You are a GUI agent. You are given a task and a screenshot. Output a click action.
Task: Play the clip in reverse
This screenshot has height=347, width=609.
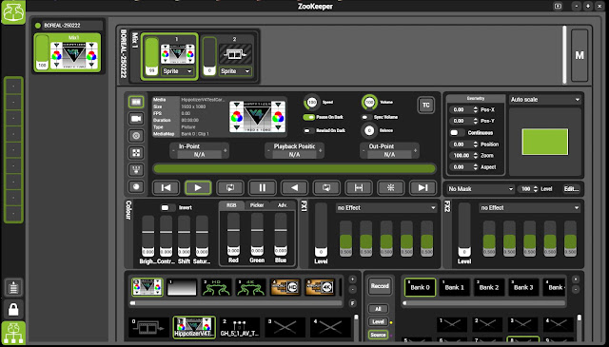294,188
